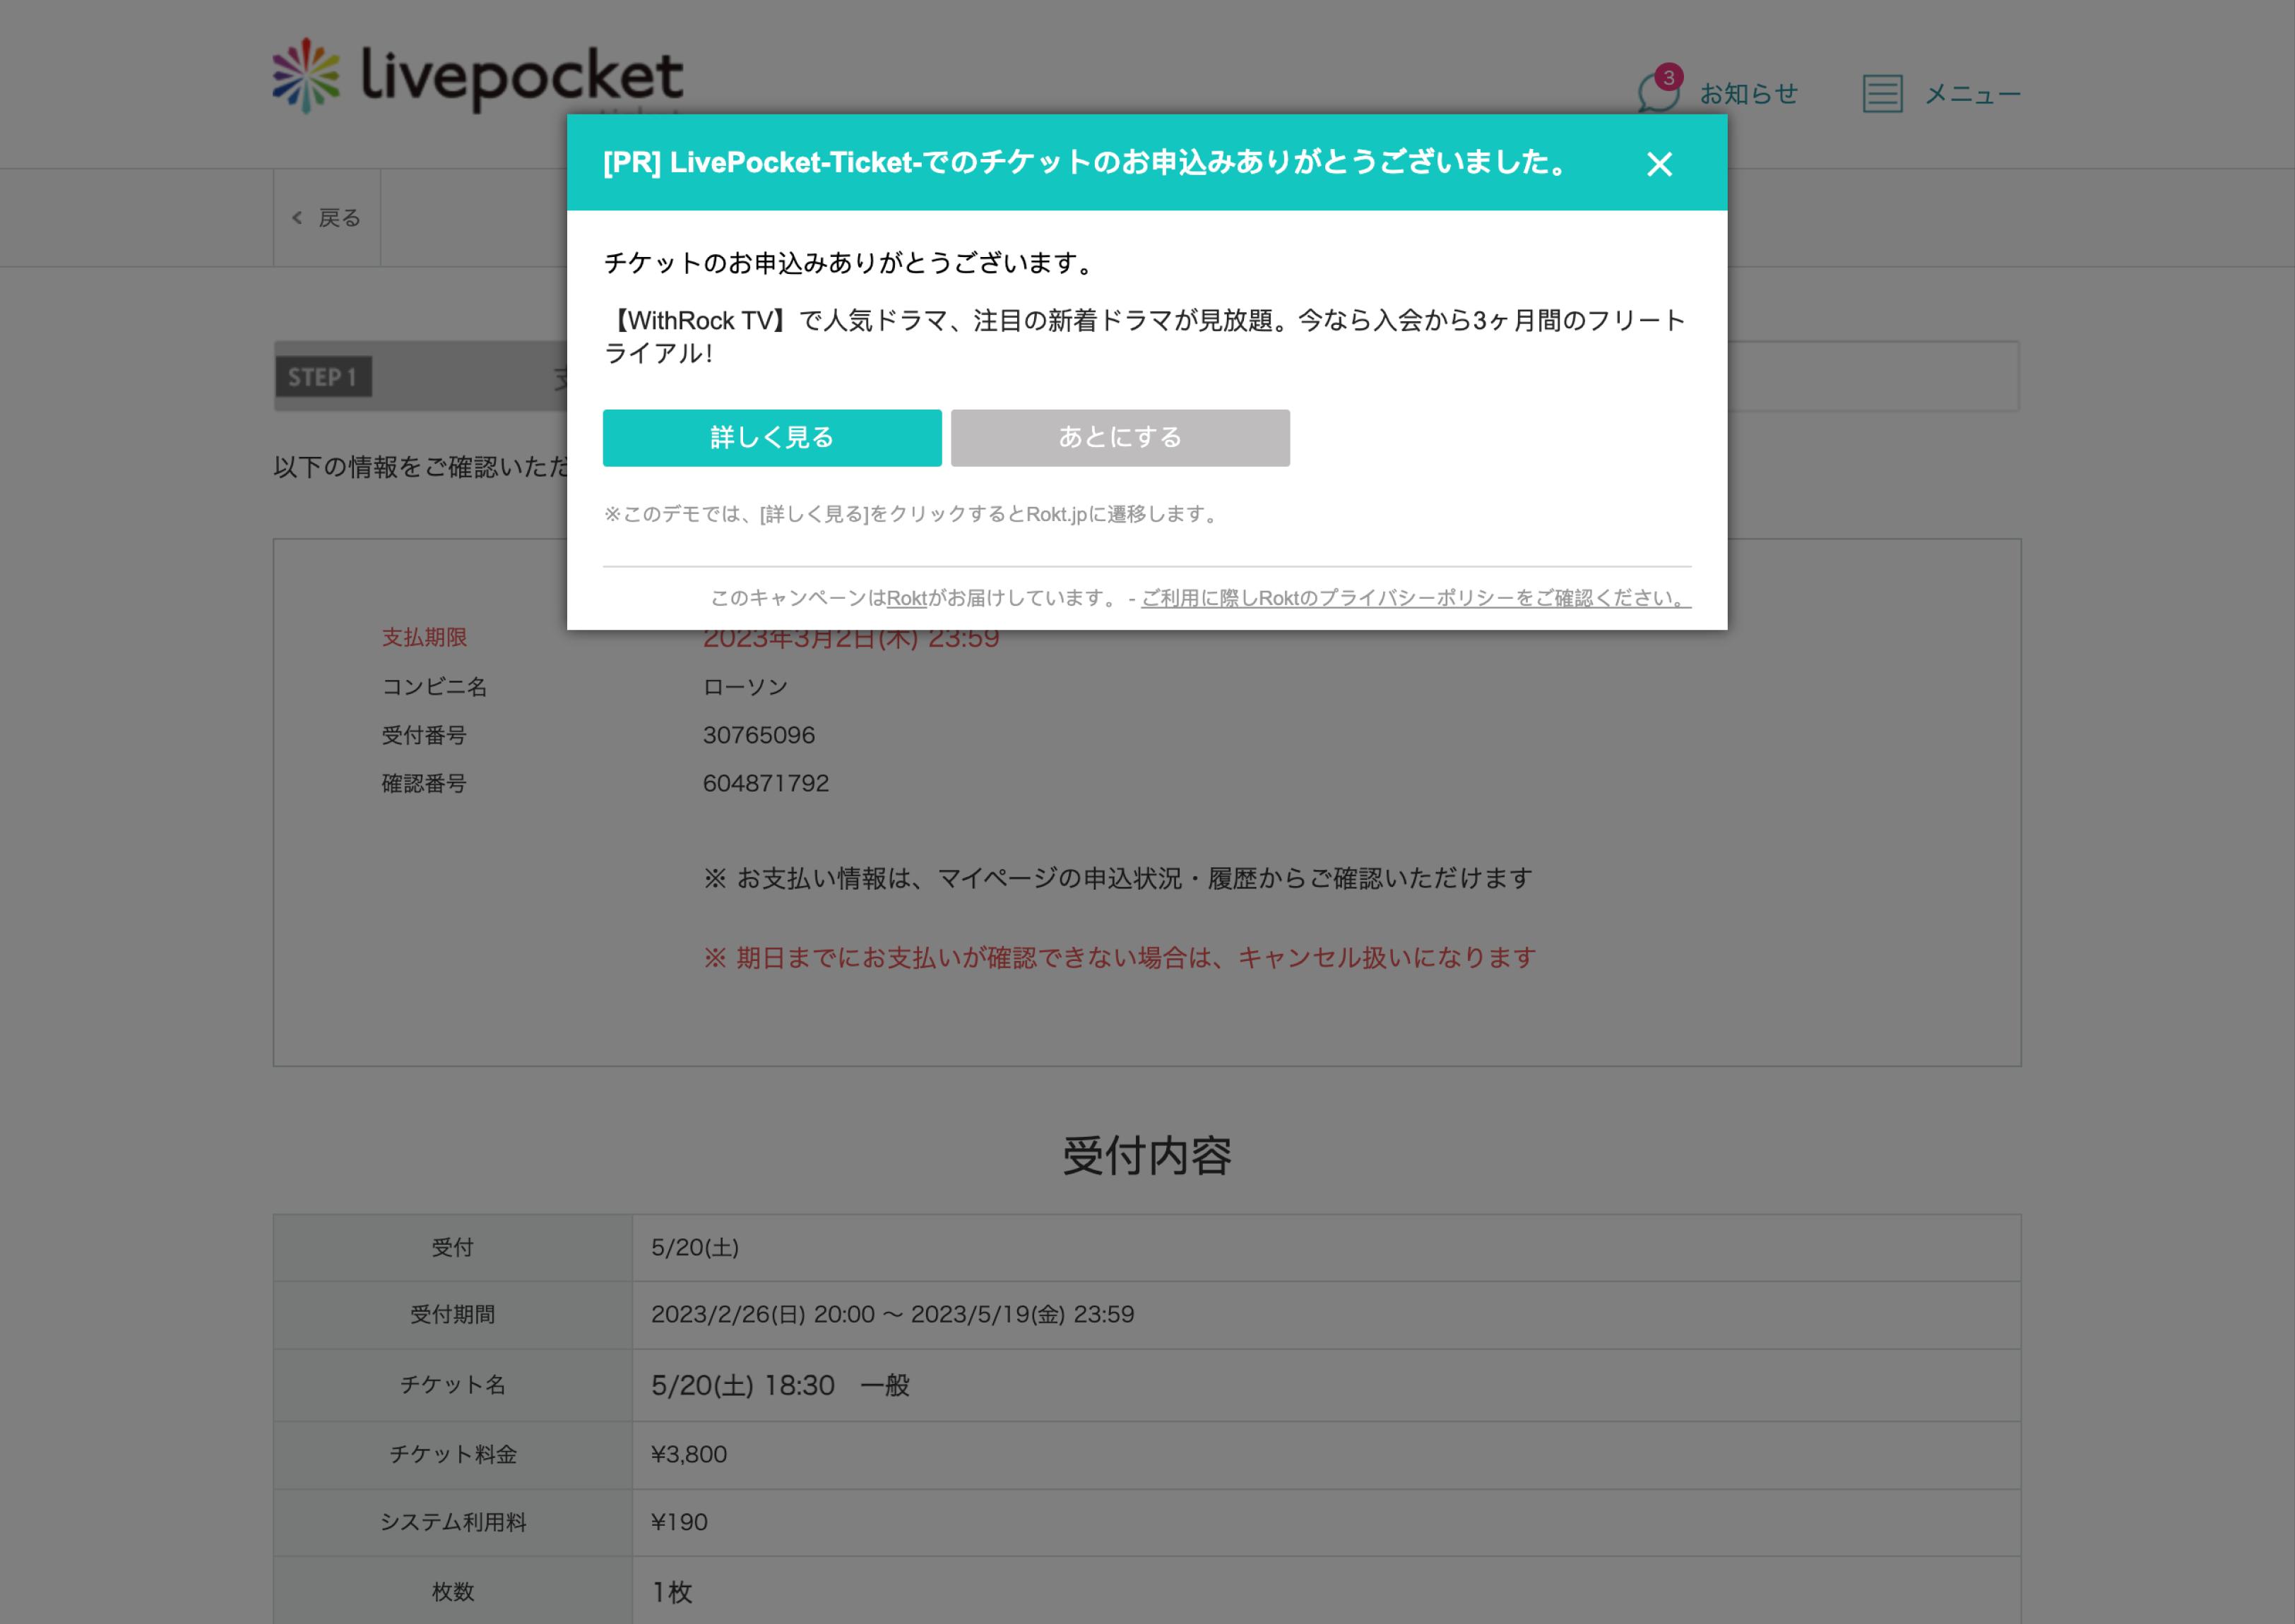2295x1624 pixels.
Task: Open the メニュー hamburger list icon
Action: pyautogui.click(x=1882, y=94)
